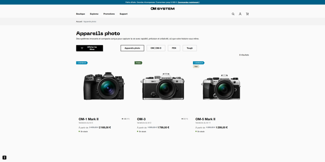Click the CASHBACK badge on OM-5 Mark II

[199, 63]
